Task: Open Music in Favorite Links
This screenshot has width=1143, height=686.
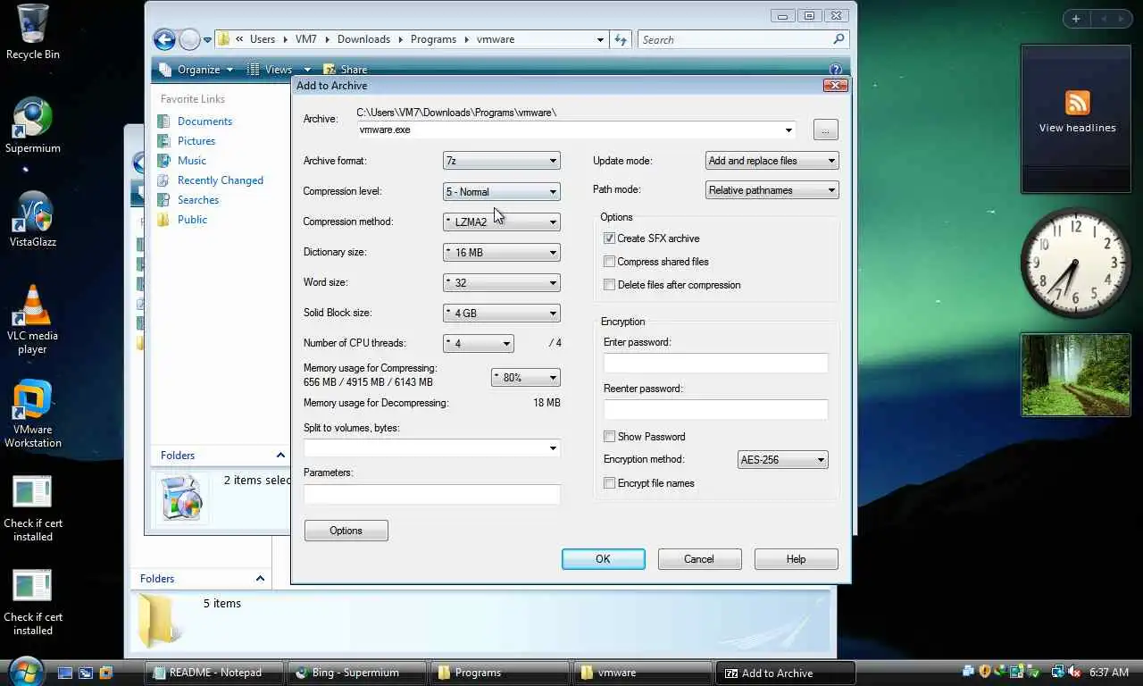Action: pos(192,161)
